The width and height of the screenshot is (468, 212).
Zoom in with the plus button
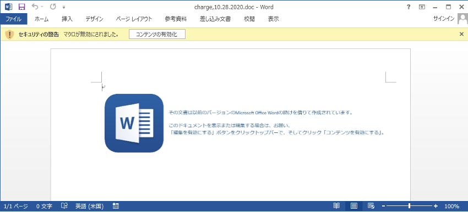click(x=436, y=206)
